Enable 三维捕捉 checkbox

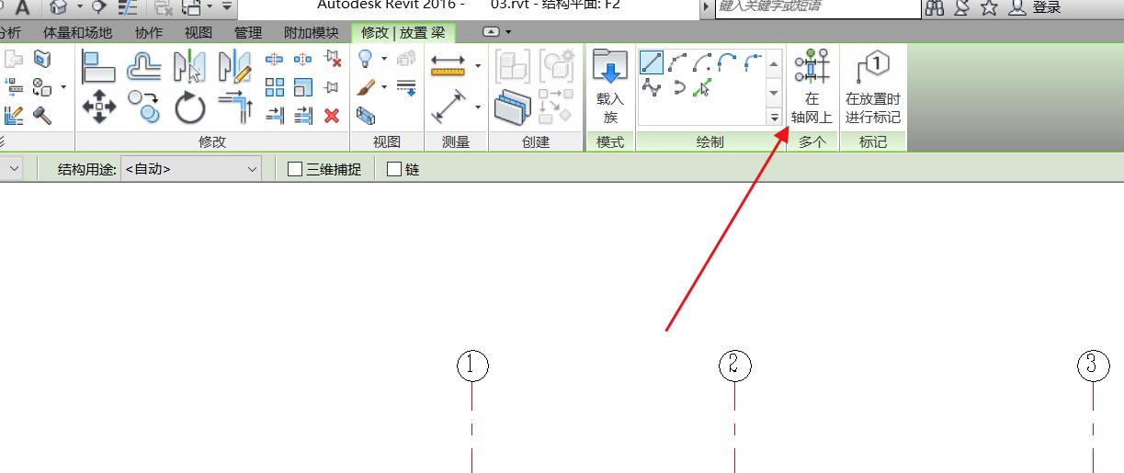click(295, 169)
